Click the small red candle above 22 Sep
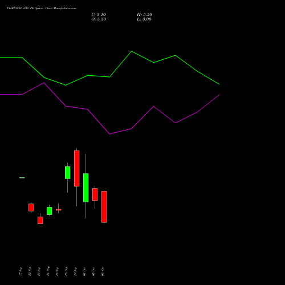This screenshot has height=285, width=285. 31,207
